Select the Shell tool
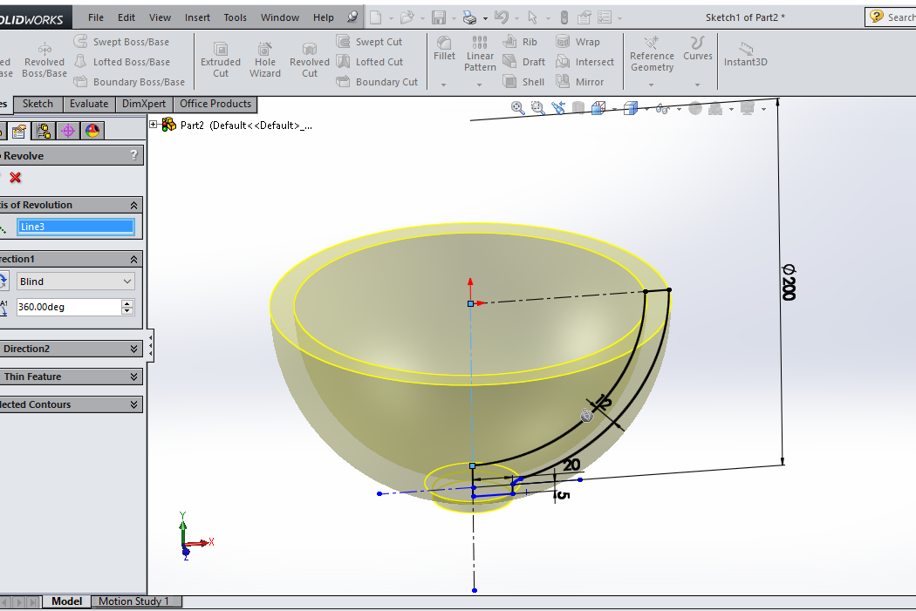Screen dimensions: 916x611 [x=523, y=82]
